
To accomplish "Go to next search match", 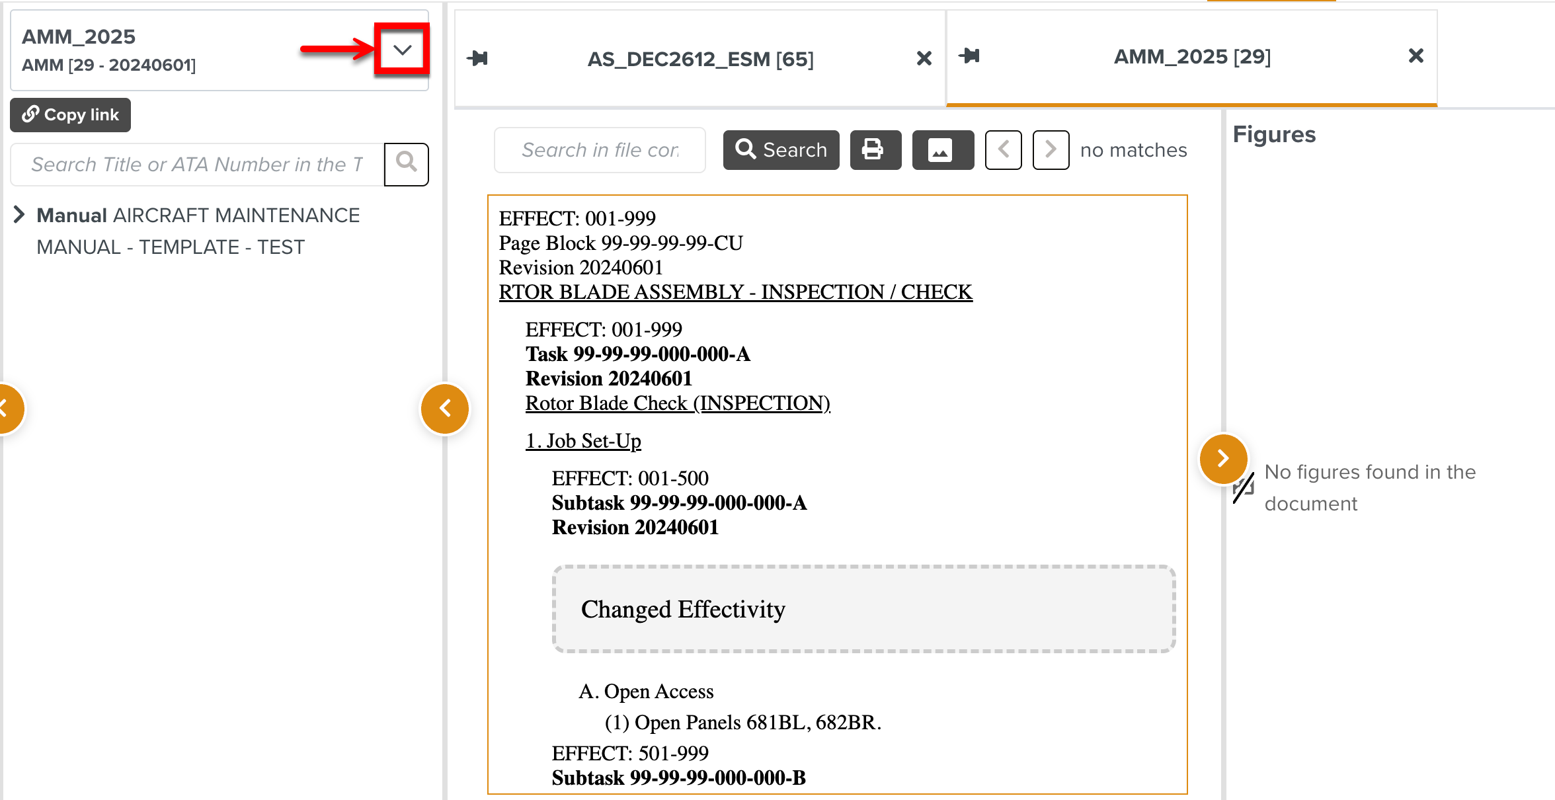I will click(x=1051, y=150).
